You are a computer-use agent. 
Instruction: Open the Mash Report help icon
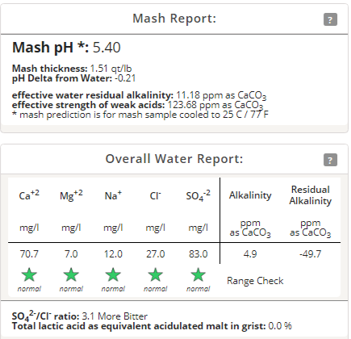(330, 19)
